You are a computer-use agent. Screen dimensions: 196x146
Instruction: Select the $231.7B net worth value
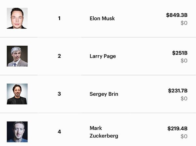coord(178,90)
